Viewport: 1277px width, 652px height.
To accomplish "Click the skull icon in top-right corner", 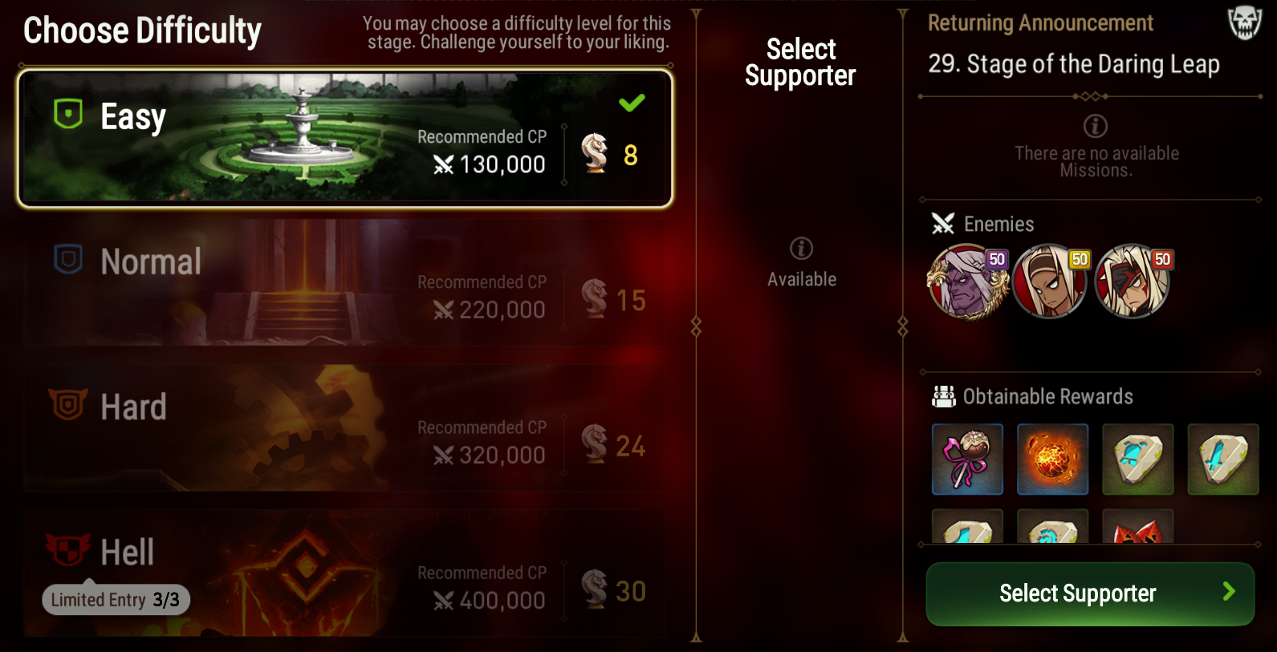I will coord(1245,23).
